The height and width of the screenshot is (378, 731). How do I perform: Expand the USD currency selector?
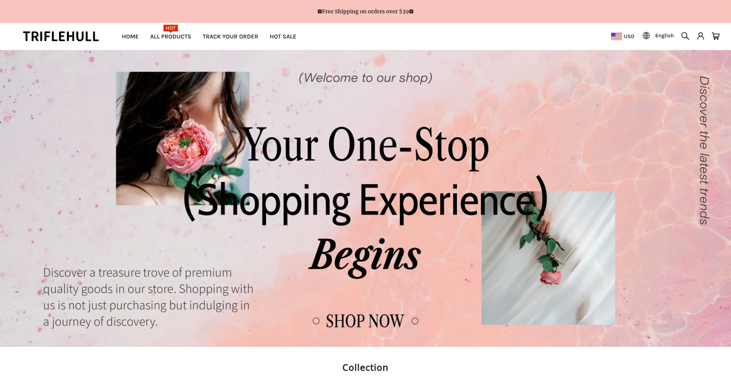622,36
